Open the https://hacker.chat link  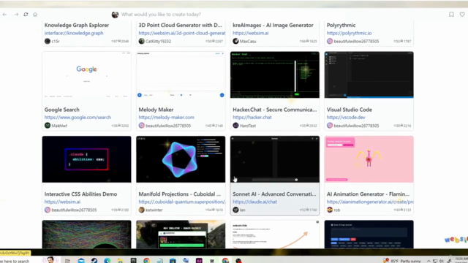252,117
